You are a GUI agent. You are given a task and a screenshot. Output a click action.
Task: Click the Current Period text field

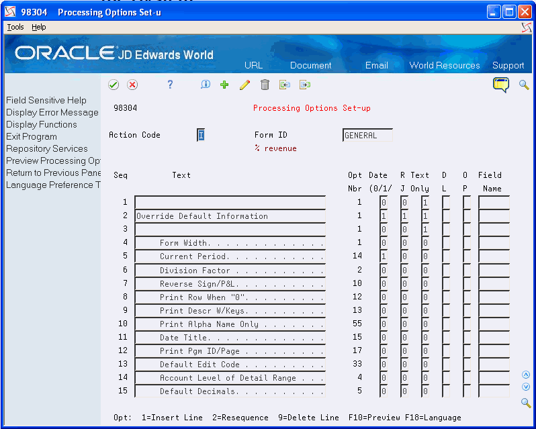coord(230,256)
